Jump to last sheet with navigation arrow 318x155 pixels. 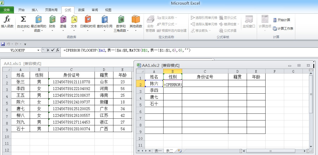149,151
